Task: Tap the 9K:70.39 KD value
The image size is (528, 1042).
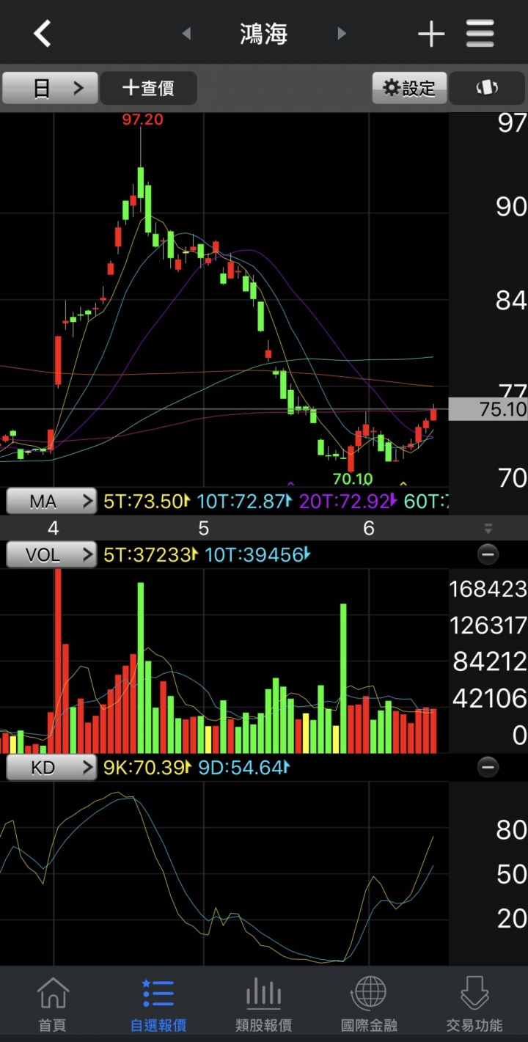Action: 147,768
